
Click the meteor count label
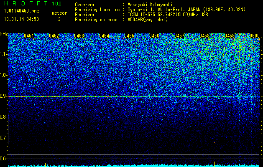59,13
